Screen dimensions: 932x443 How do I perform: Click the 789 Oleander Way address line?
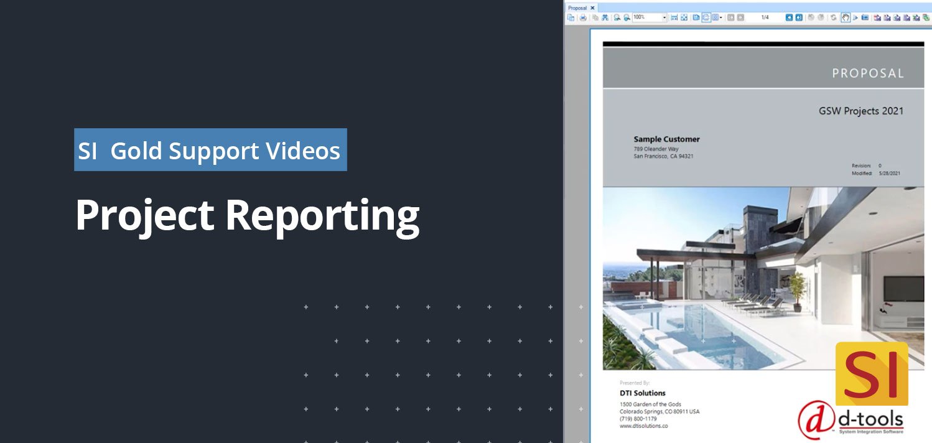(x=655, y=149)
